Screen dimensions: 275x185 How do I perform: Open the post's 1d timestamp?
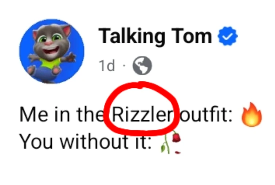click(107, 66)
